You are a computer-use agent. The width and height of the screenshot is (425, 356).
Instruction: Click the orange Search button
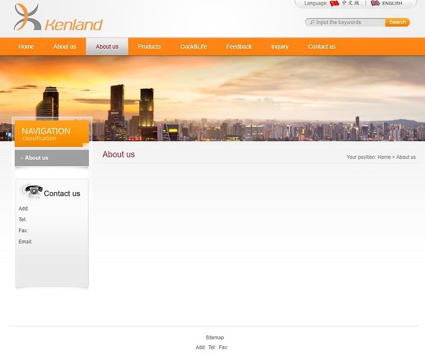(x=397, y=22)
